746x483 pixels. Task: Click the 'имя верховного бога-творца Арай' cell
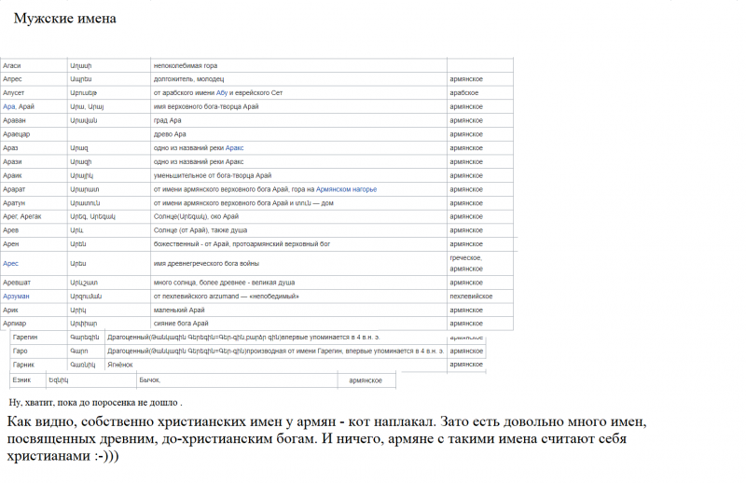click(x=298, y=106)
